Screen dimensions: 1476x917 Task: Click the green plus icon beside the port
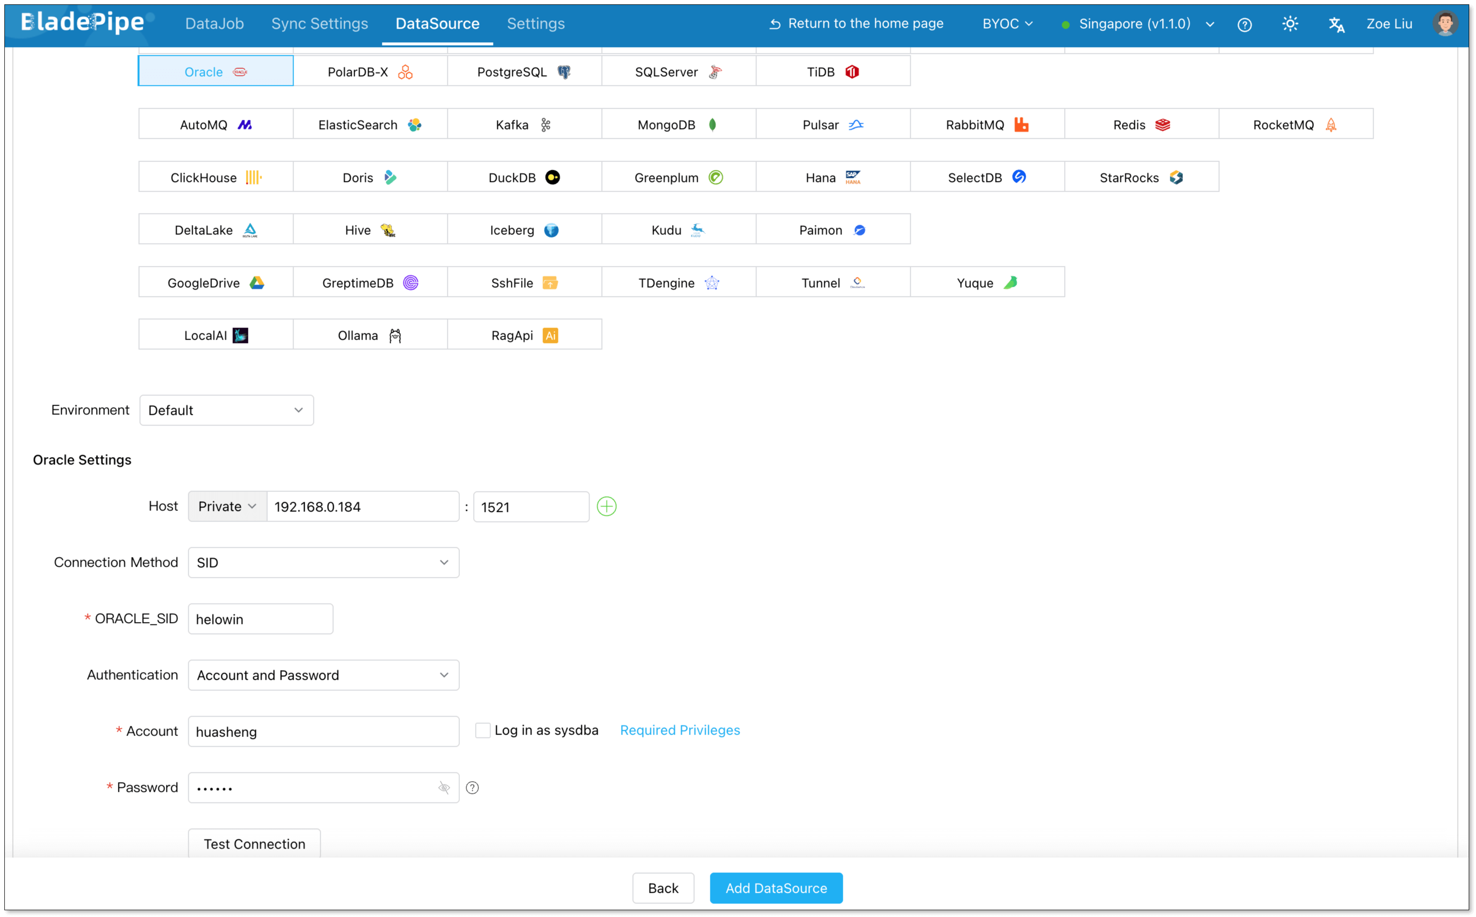point(607,507)
